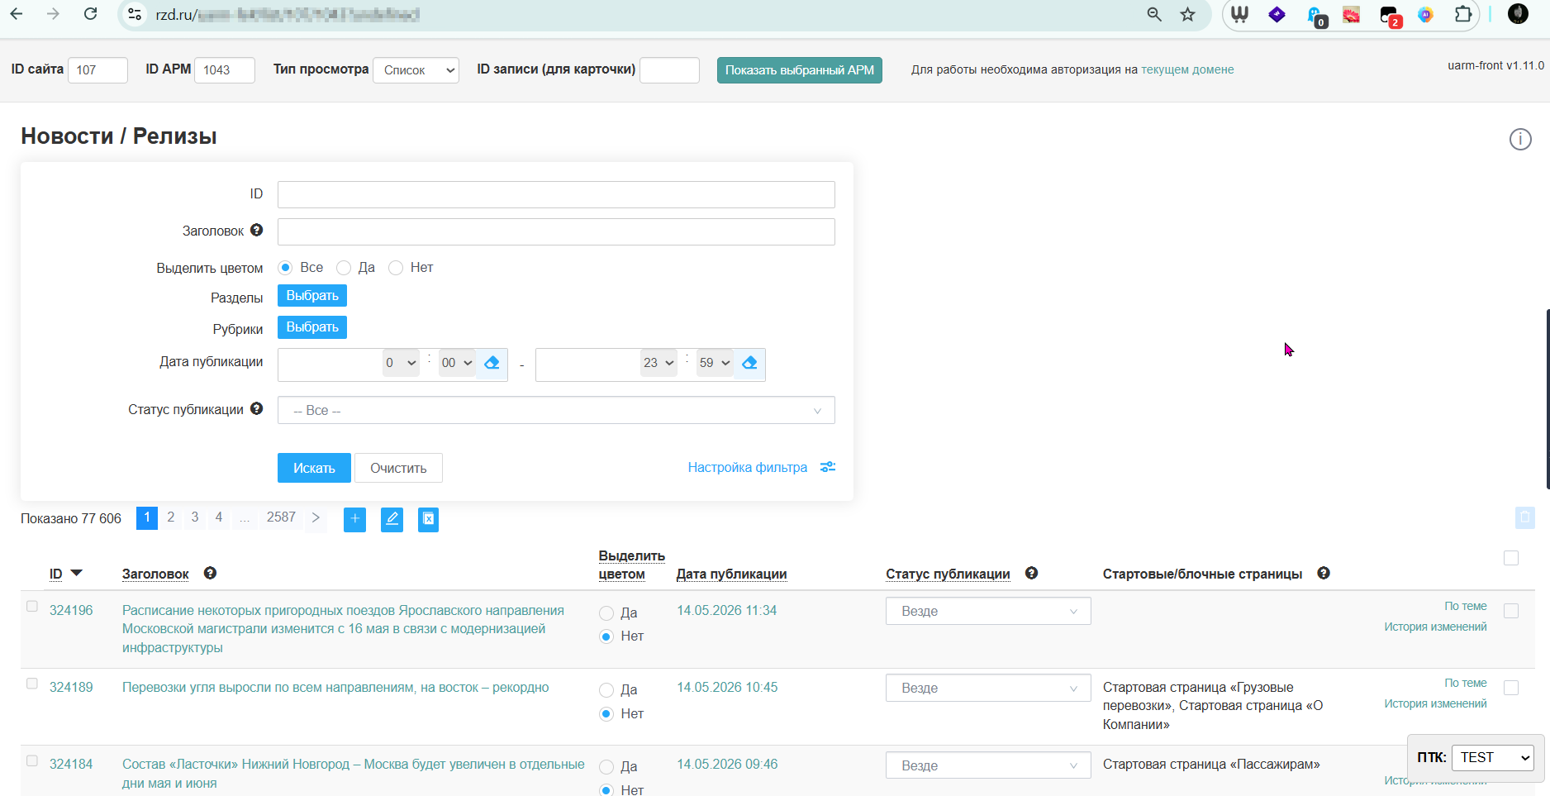Click Выбрать next to Рубрики
Viewport: 1550px width, 796px height.
(x=312, y=327)
